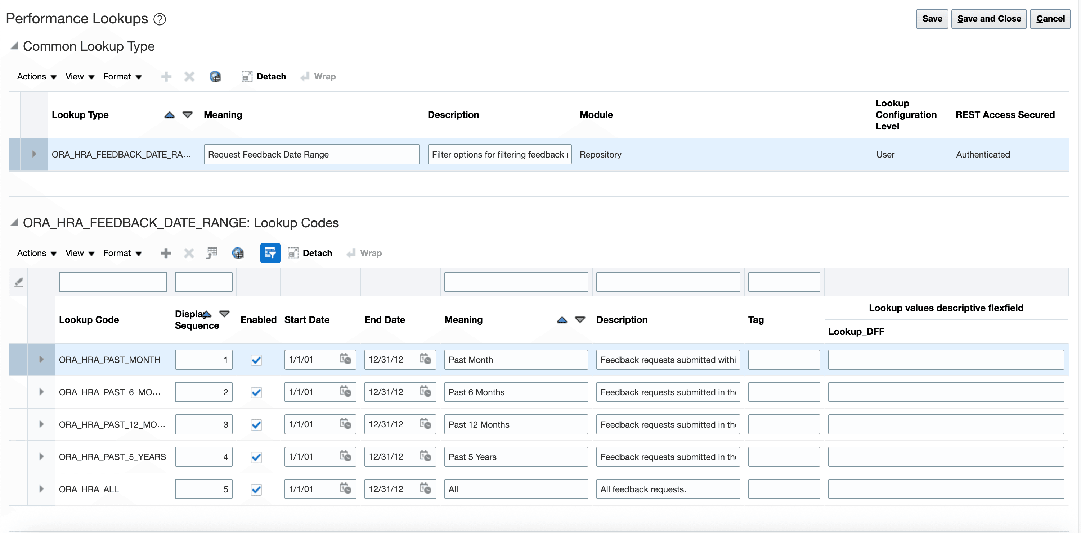The height and width of the screenshot is (533, 1081).
Task: Toggle the Query By Example filter icon
Action: tap(270, 253)
